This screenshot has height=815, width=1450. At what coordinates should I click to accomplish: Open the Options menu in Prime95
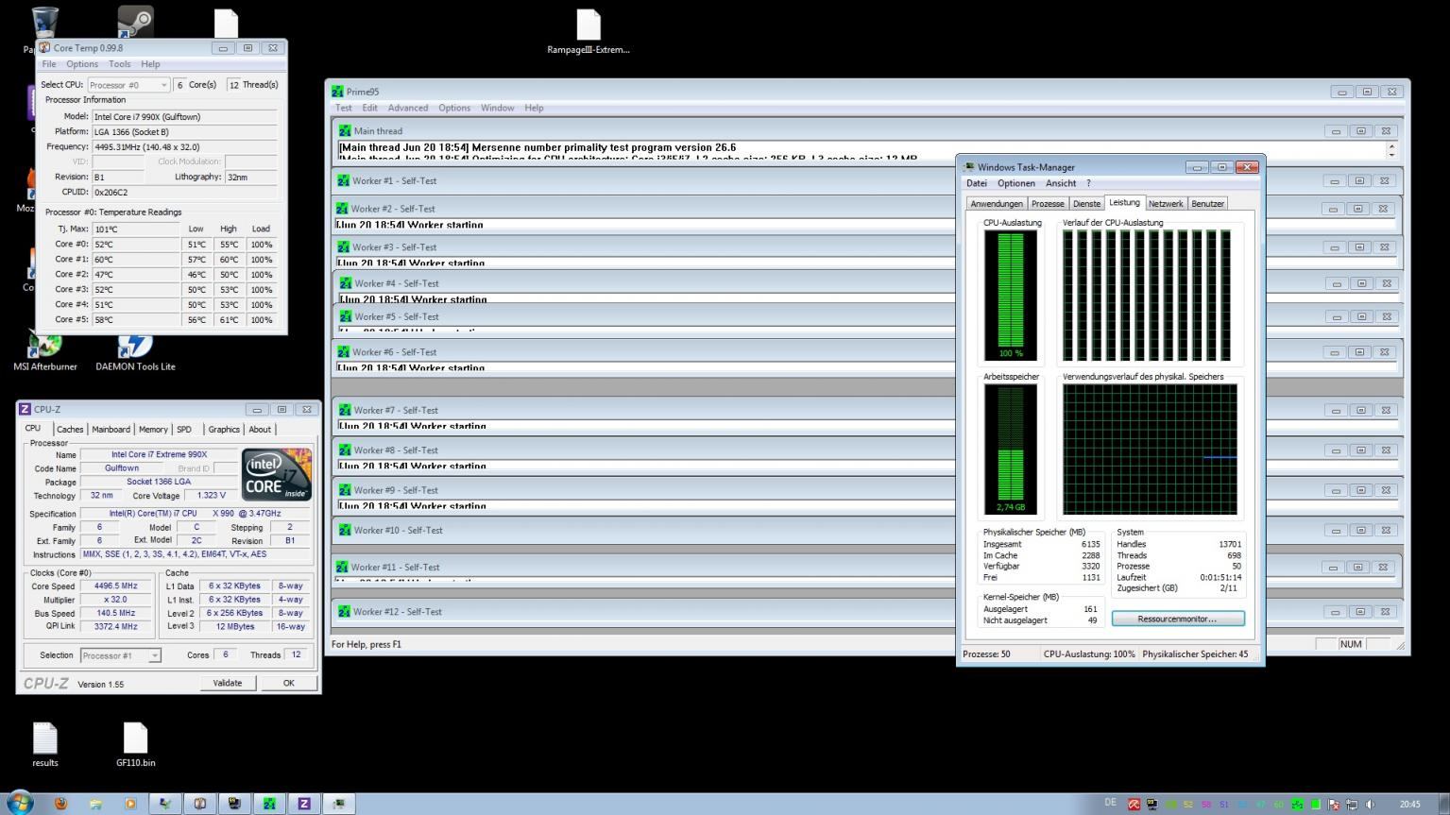454,108
